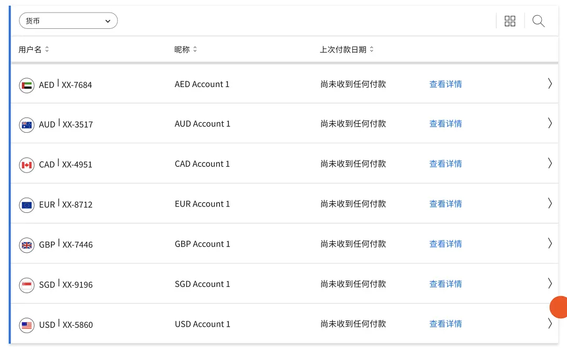The image size is (567, 355).
Task: Click the Australian flag icon for AUD
Action: pyautogui.click(x=27, y=125)
